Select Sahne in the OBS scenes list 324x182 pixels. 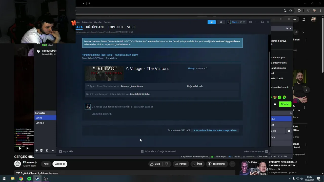45,118
